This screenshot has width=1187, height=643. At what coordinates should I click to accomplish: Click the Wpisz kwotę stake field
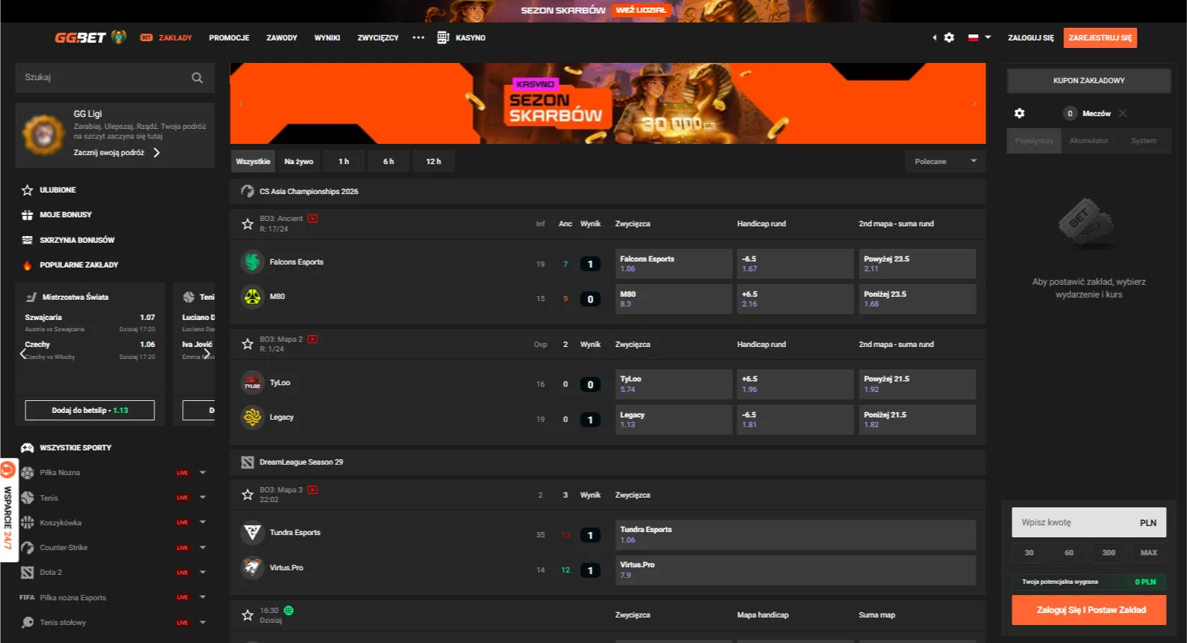pos(1089,522)
